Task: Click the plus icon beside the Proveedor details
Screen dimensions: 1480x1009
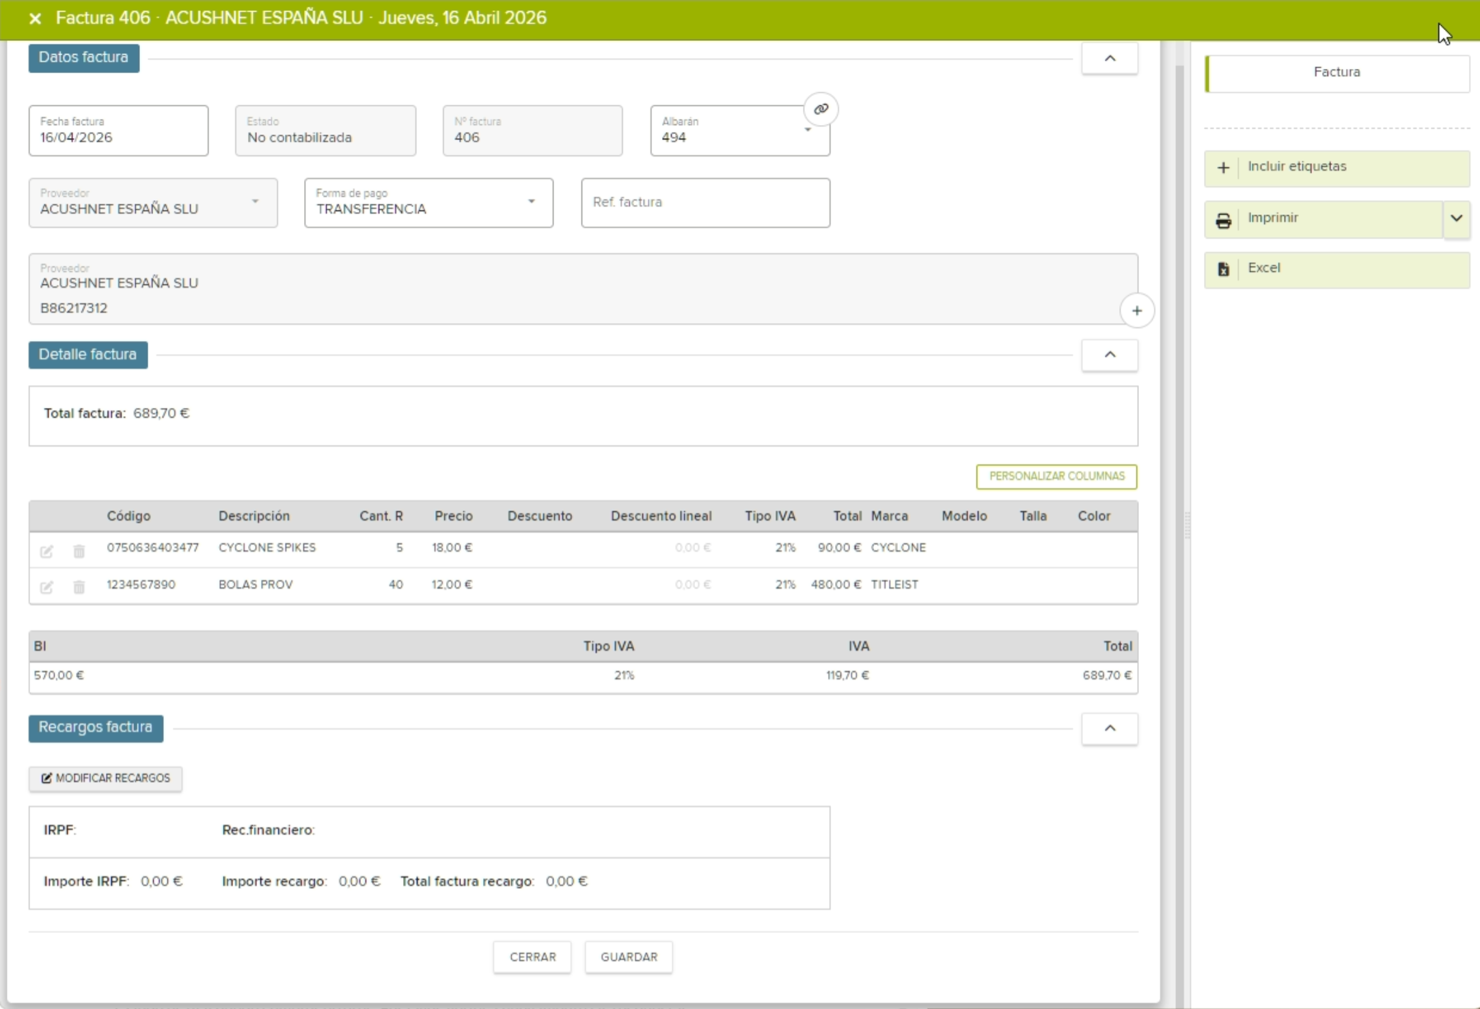Action: [1137, 311]
